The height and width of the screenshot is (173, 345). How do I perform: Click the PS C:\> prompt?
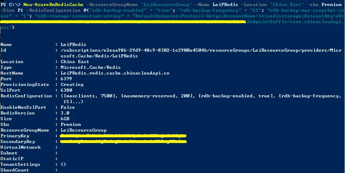pyautogui.click(x=10, y=4)
